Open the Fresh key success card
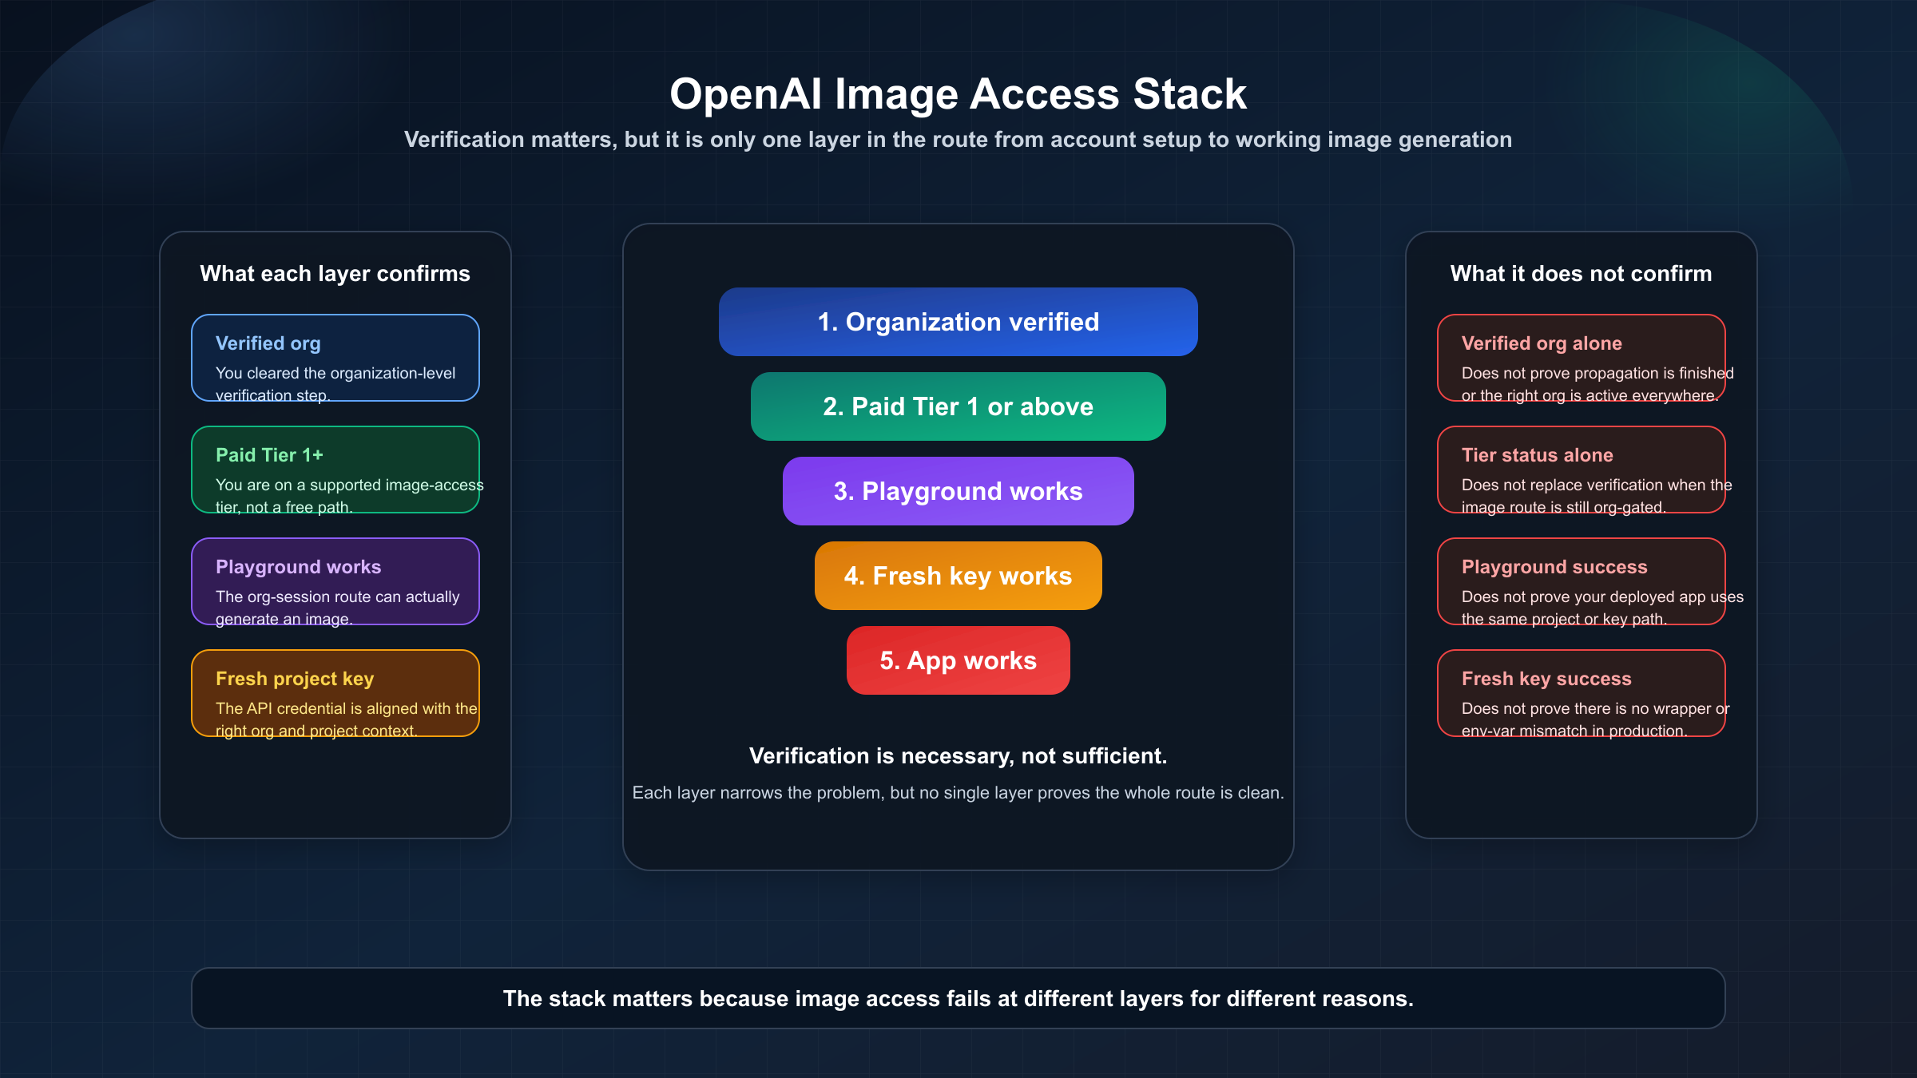Screen dimensions: 1917x1078 click(x=1582, y=693)
